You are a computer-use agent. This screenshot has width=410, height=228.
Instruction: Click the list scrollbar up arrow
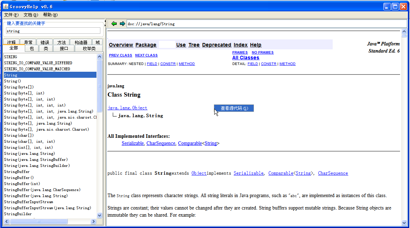(99, 56)
